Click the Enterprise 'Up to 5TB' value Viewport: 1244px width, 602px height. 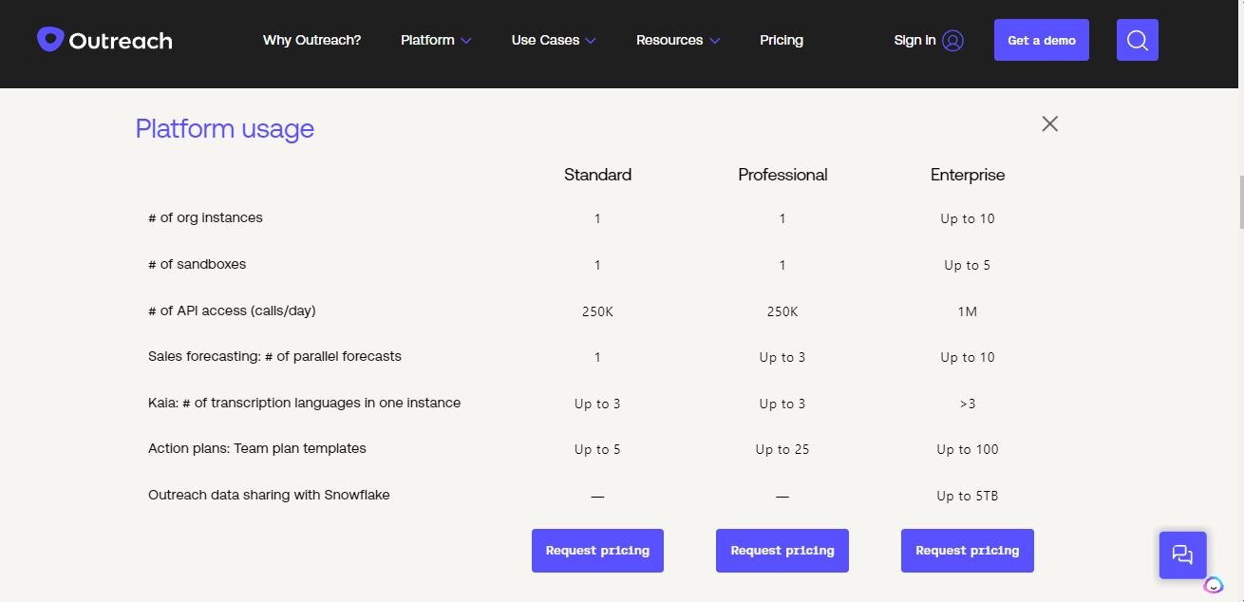click(x=968, y=496)
